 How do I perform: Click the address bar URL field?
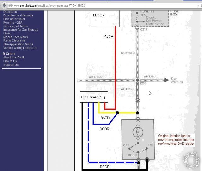pos(95,6)
